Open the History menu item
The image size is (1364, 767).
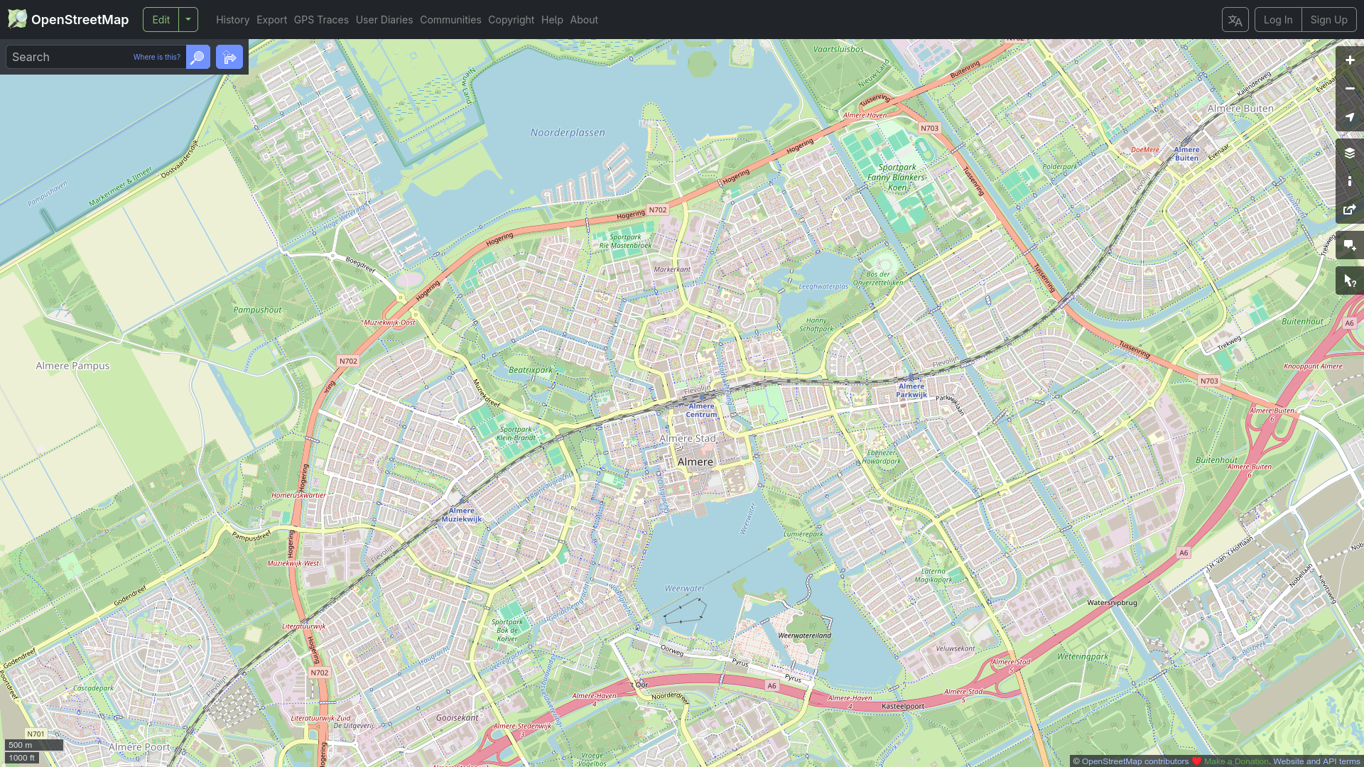tap(232, 20)
